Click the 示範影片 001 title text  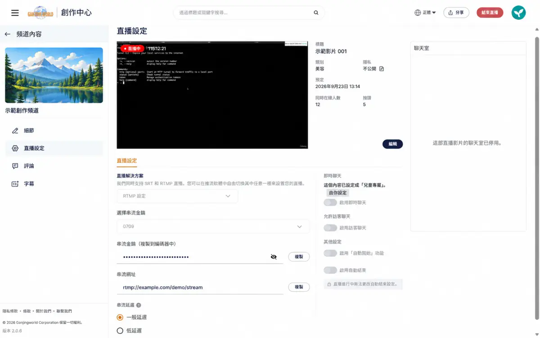tap(331, 51)
